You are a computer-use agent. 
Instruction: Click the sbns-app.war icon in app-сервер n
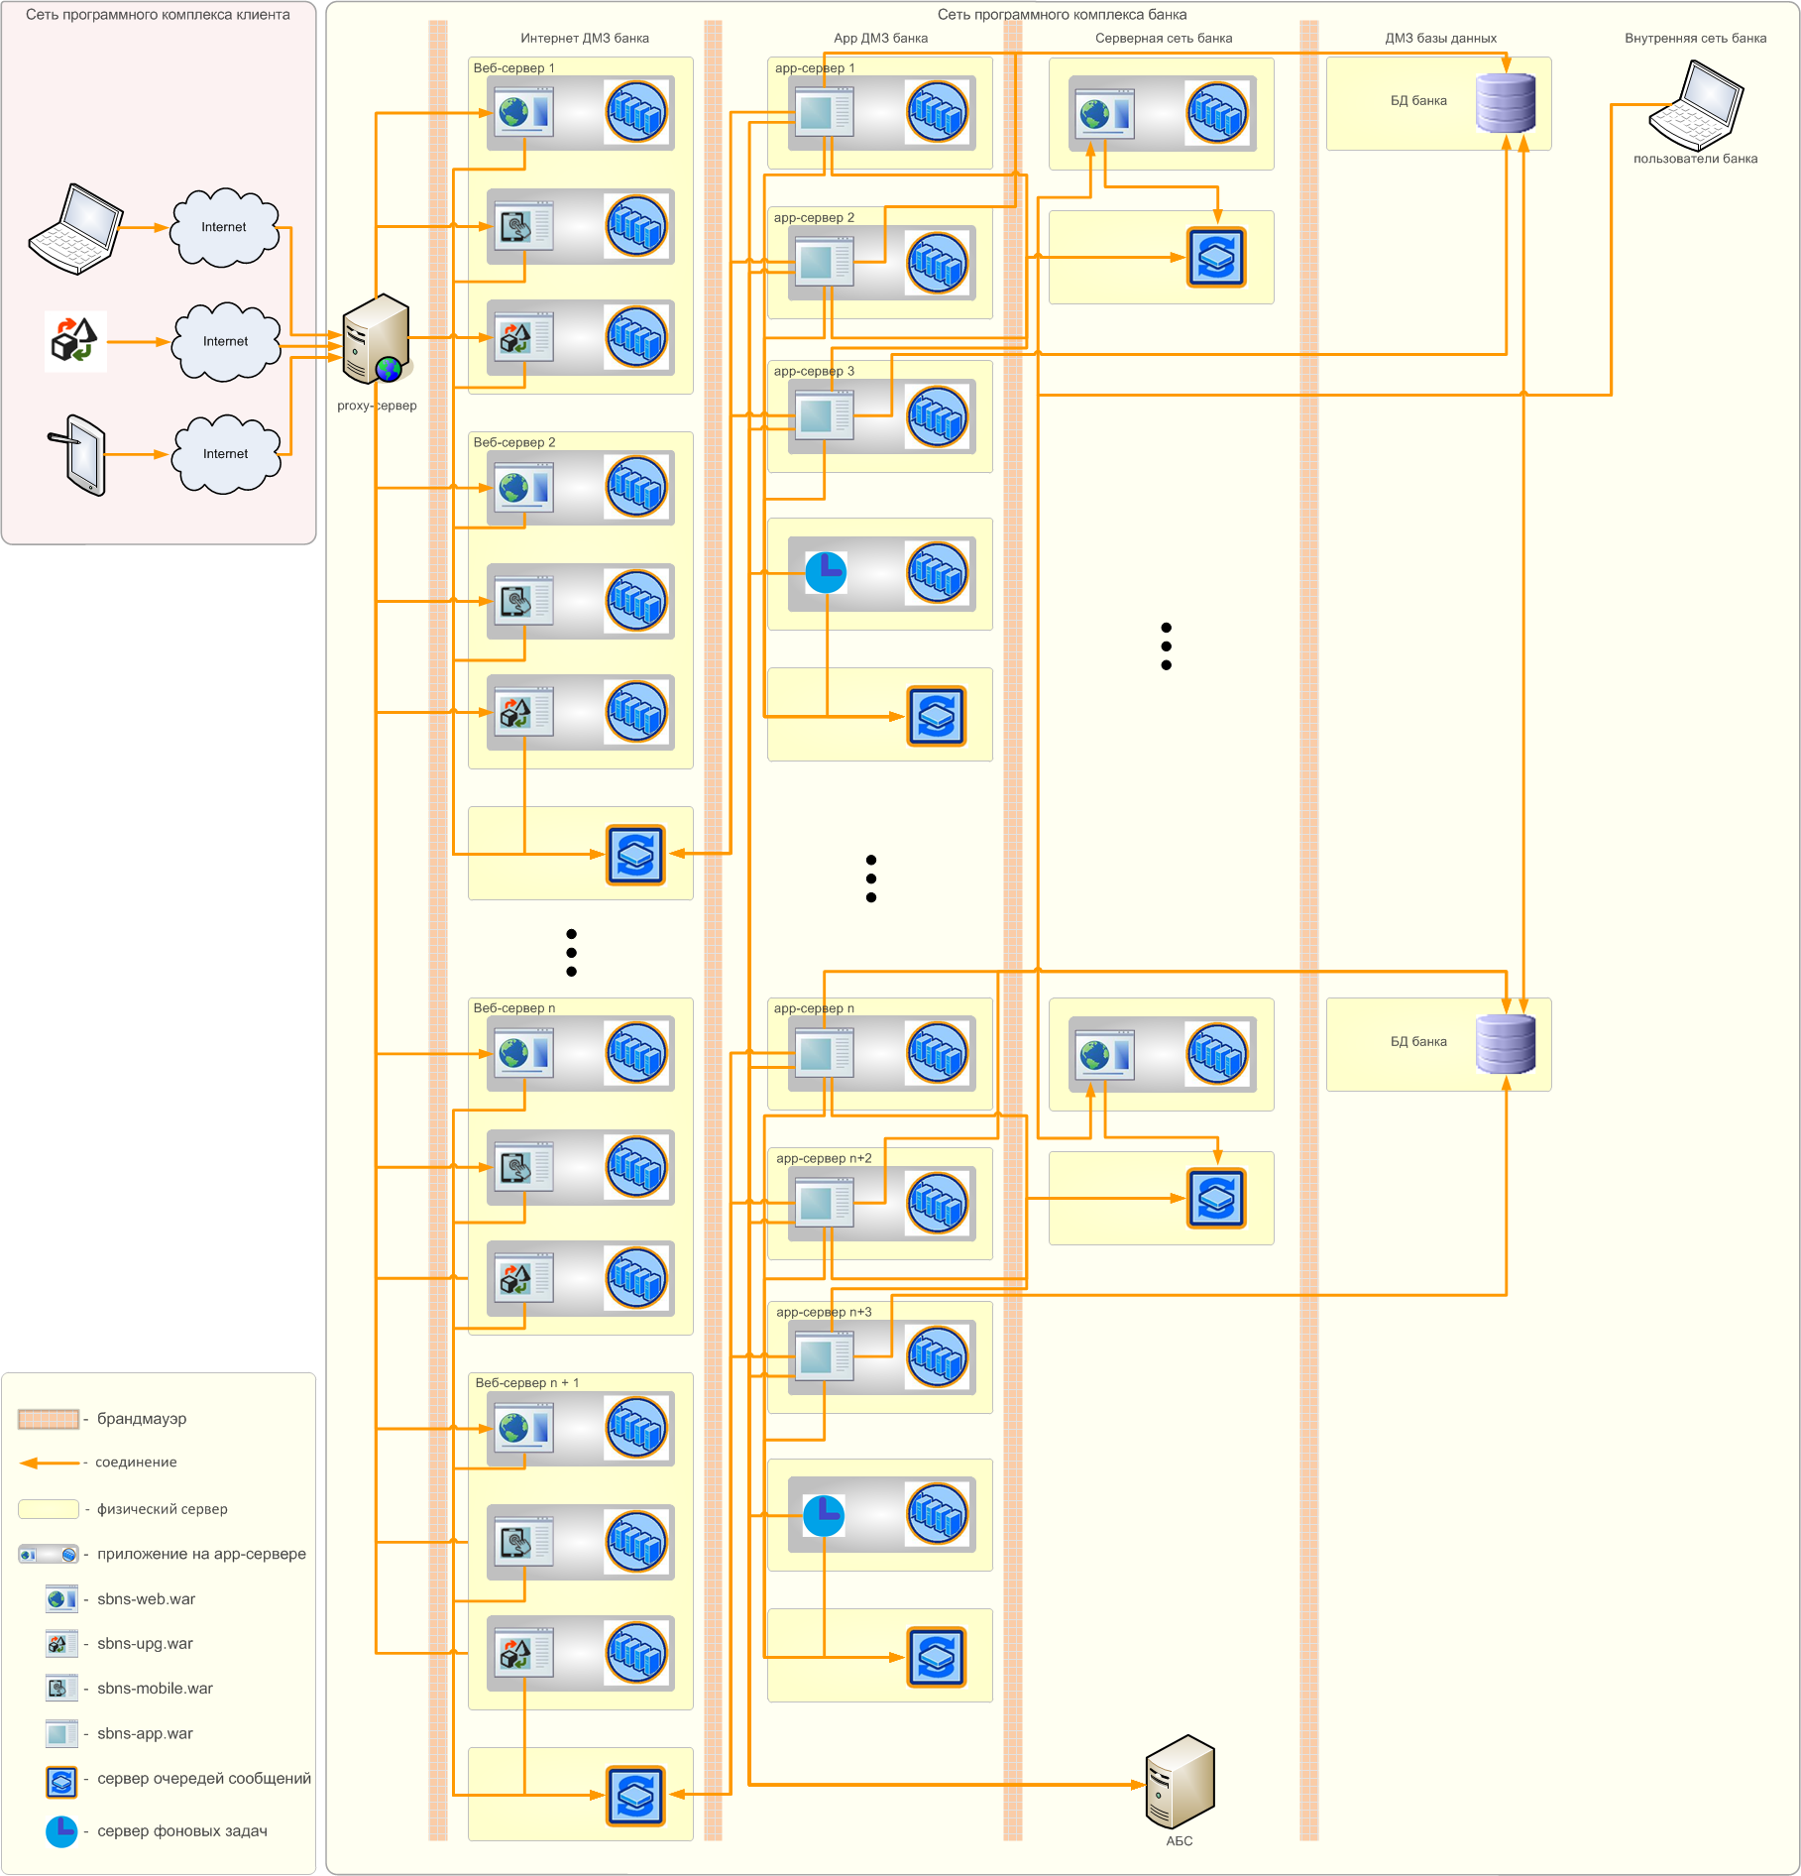coord(825,1053)
